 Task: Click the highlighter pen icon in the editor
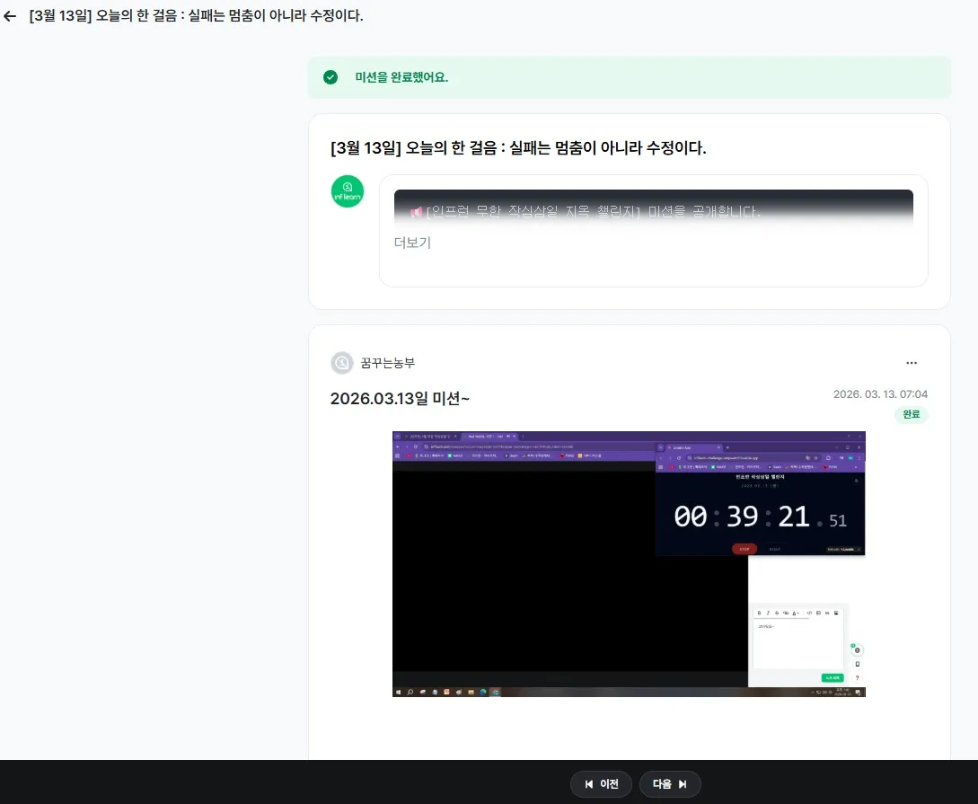click(786, 613)
